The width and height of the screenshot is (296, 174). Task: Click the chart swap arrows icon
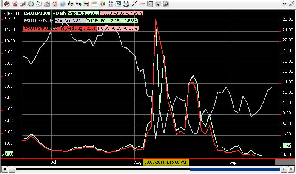tap(39, 4)
